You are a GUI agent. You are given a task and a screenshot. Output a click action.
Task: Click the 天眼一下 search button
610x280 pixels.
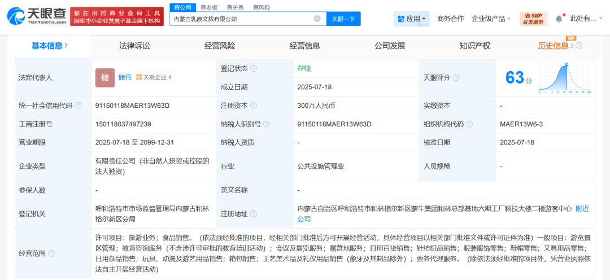[343, 19]
